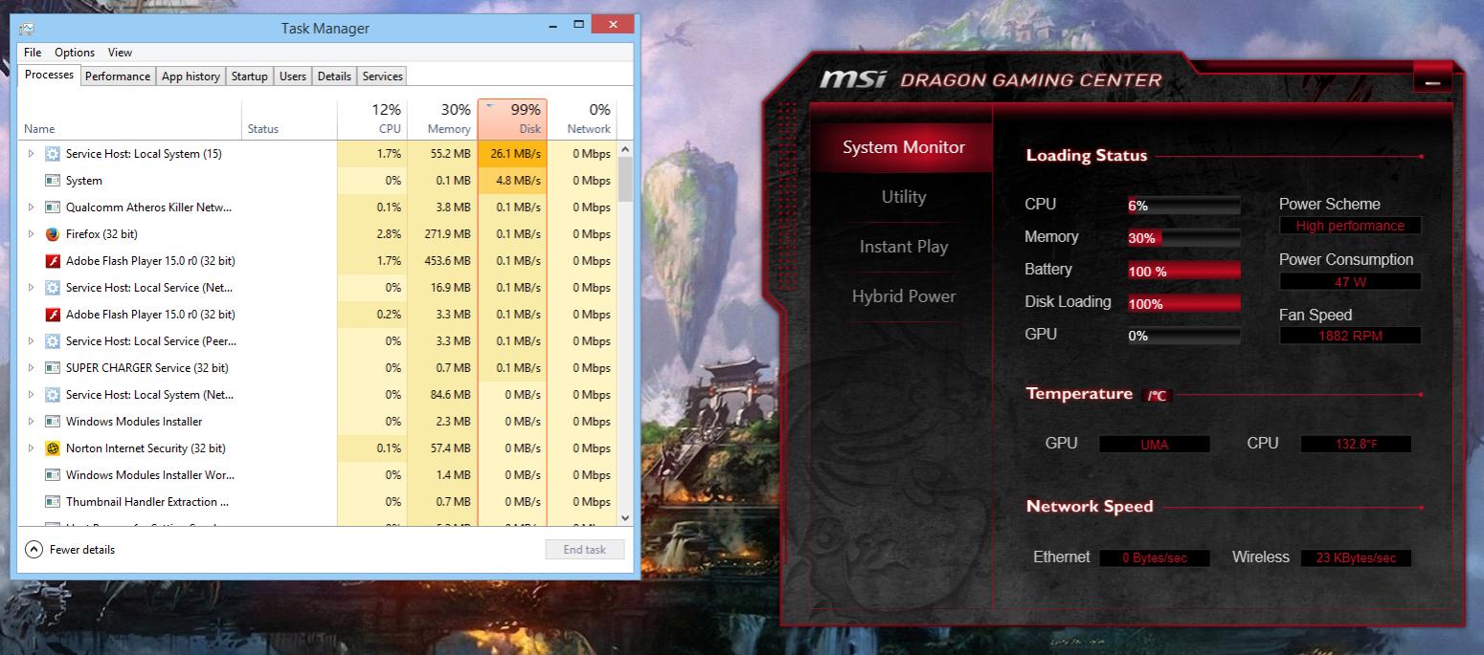The image size is (1484, 655).
Task: Click the Adobe Flash Player icon using 453.6 MB
Action: point(53,261)
